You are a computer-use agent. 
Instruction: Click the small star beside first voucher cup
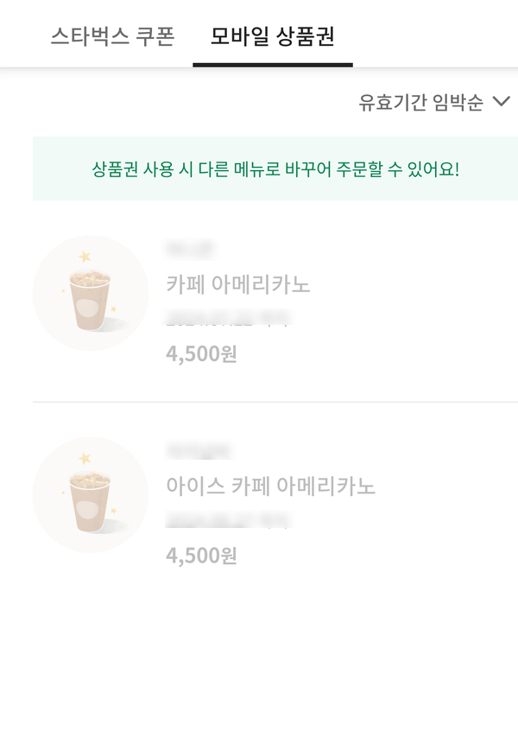click(x=113, y=308)
